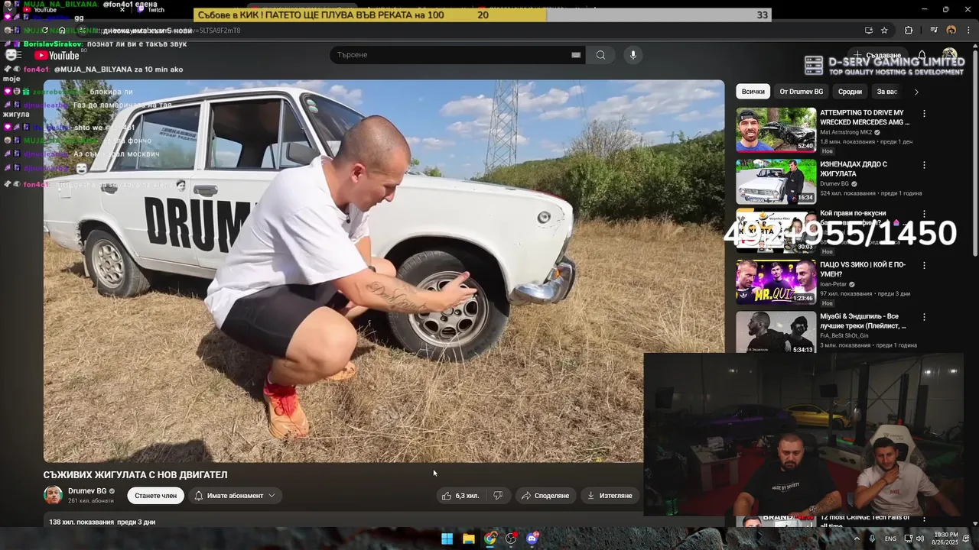Image resolution: width=979 pixels, height=550 pixels.
Task: Open the Drumev BG channel avatar
Action: tap(53, 495)
